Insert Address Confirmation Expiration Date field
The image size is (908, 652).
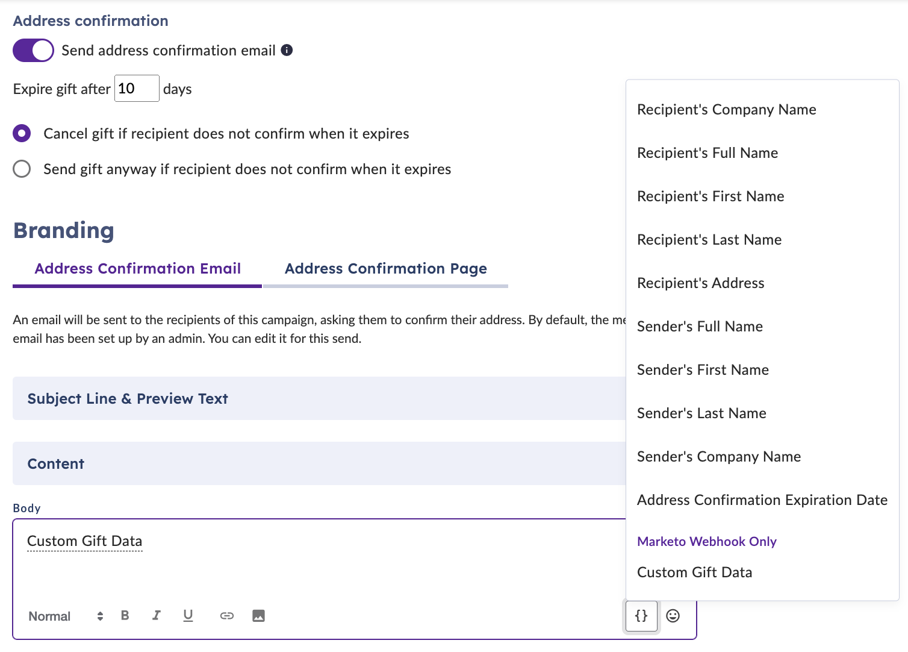762,500
